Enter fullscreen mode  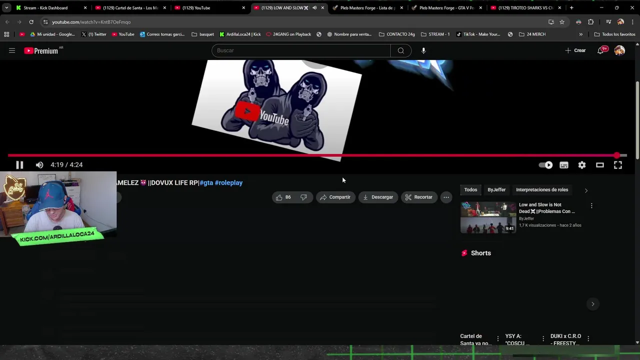[618, 165]
